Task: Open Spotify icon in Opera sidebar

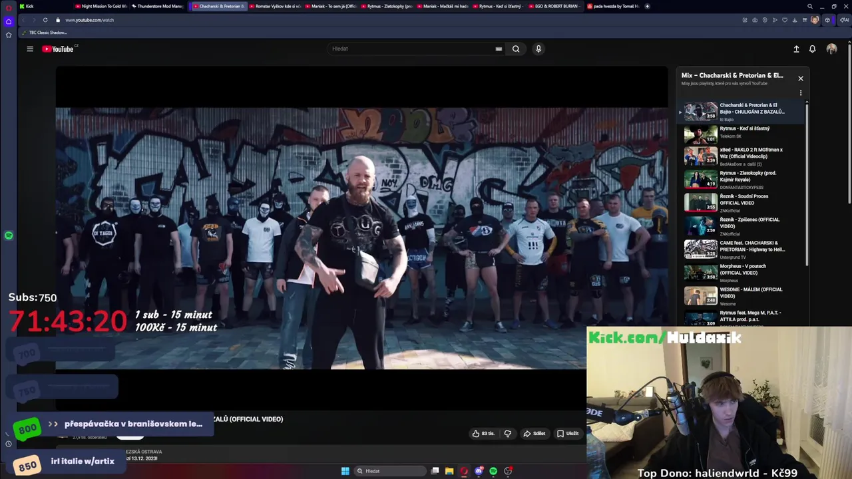Action: 9,236
